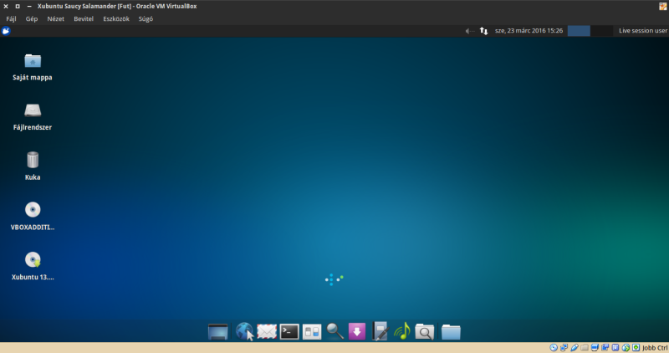Open the Gép menu
This screenshot has height=353, width=669.
pyautogui.click(x=32, y=18)
